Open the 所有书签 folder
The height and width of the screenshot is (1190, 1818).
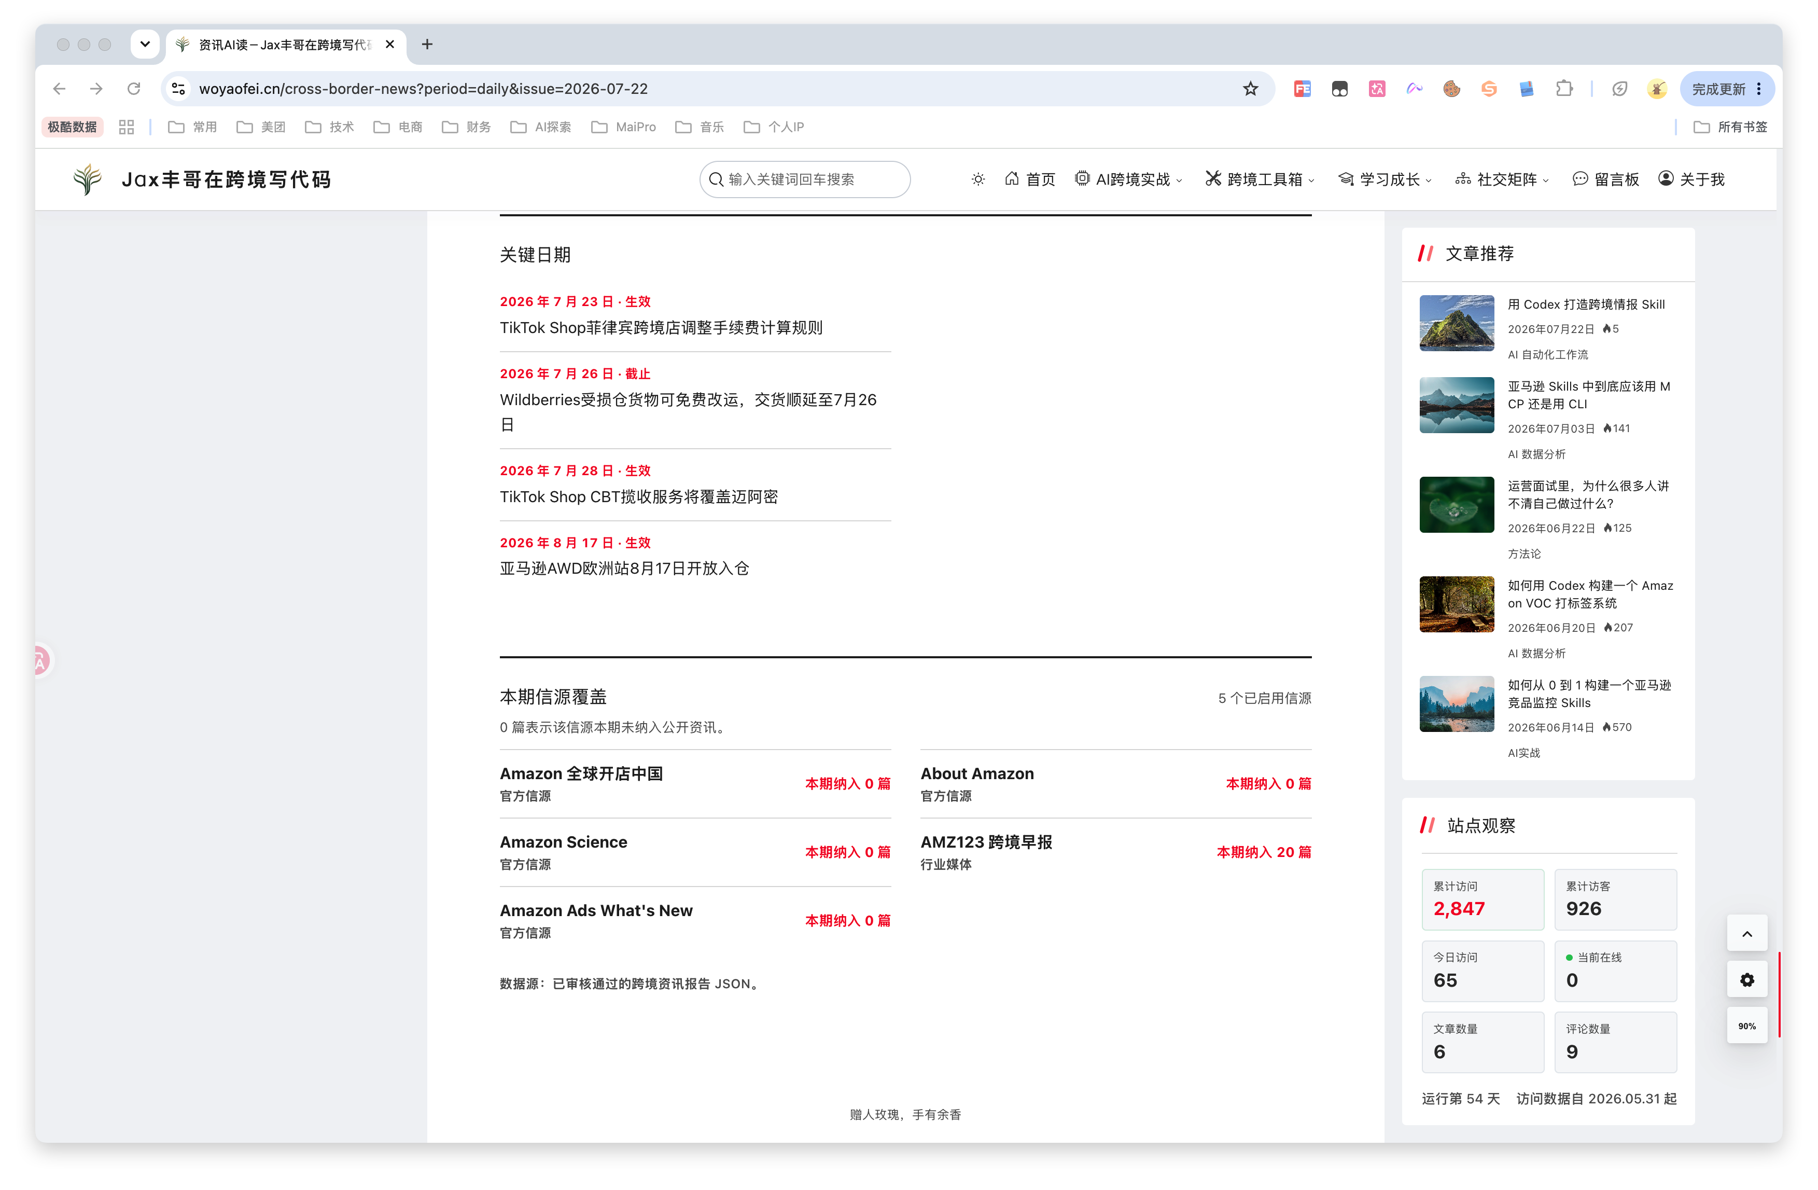[x=1730, y=127]
